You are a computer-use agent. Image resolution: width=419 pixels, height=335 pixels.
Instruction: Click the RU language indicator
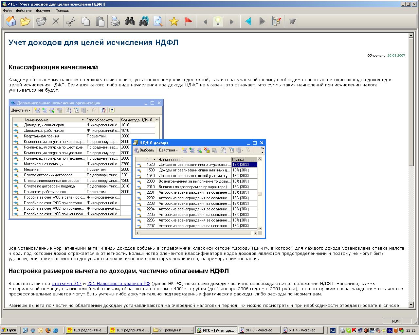click(333, 330)
